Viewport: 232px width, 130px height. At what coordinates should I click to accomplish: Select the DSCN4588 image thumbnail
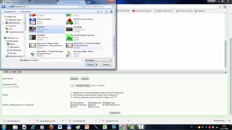(69, 29)
